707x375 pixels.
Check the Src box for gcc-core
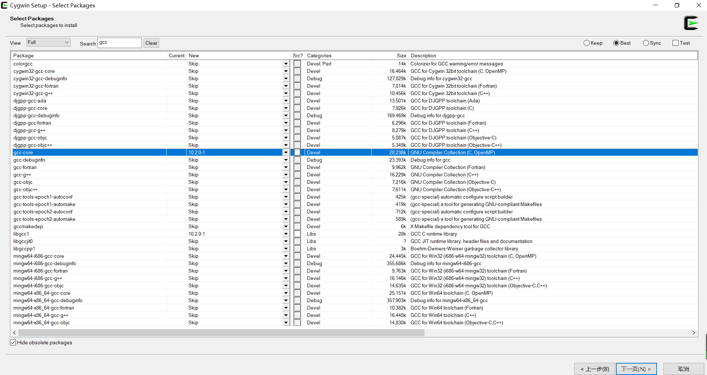pos(297,152)
